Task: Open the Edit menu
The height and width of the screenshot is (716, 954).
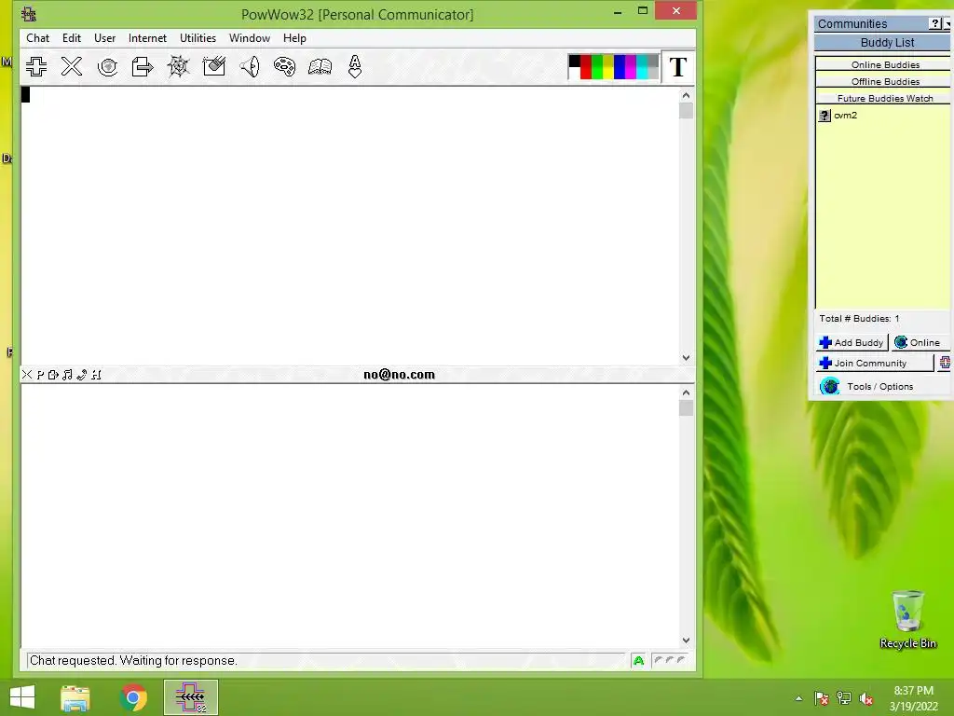Action: tap(71, 37)
